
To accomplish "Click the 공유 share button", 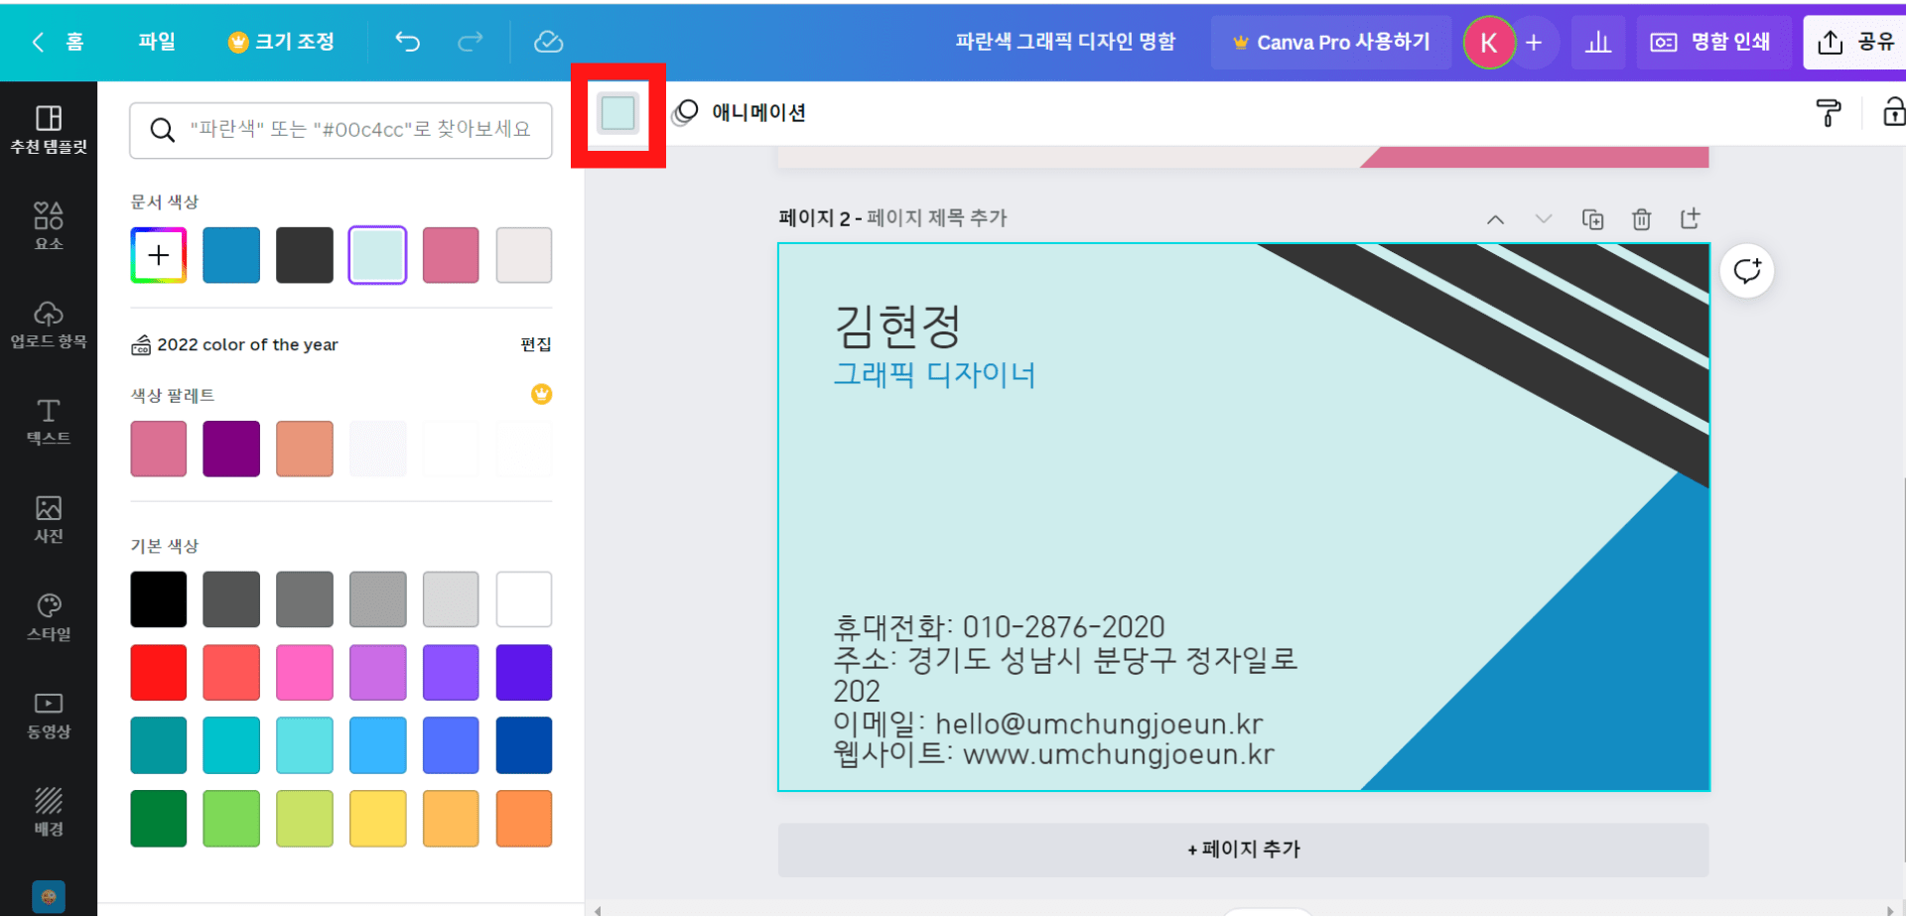I will [1854, 42].
